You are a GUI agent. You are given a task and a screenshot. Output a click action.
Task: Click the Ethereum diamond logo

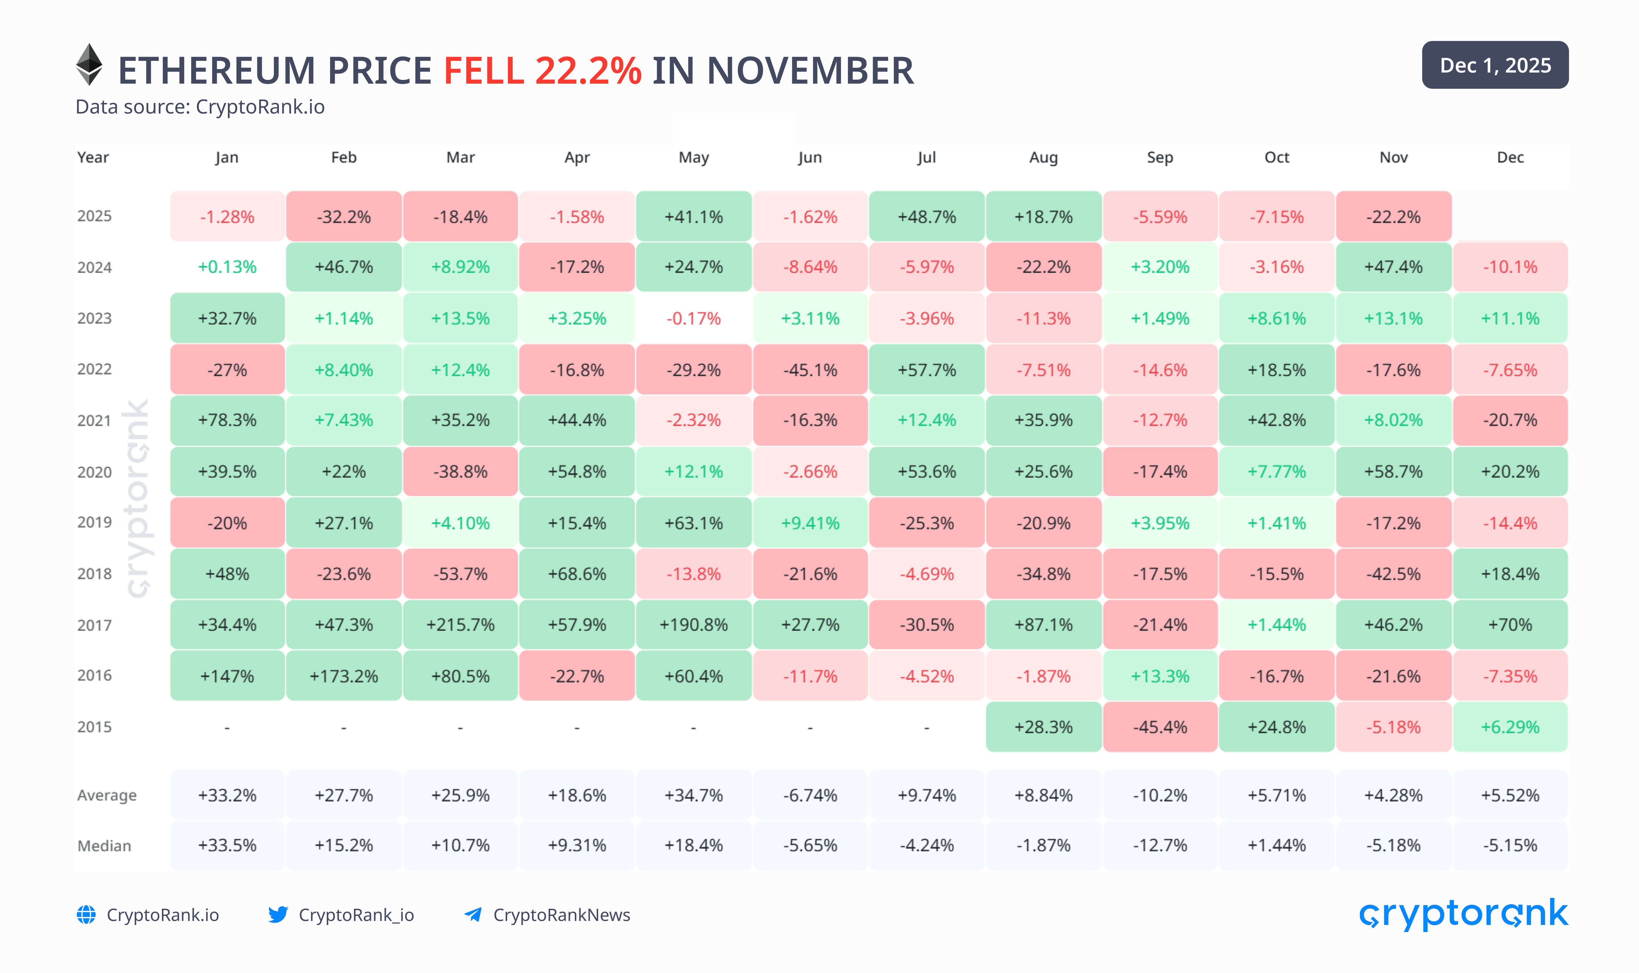89,65
